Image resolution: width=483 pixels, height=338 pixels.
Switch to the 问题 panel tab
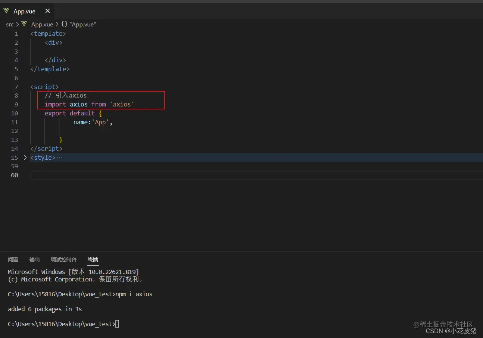13,259
